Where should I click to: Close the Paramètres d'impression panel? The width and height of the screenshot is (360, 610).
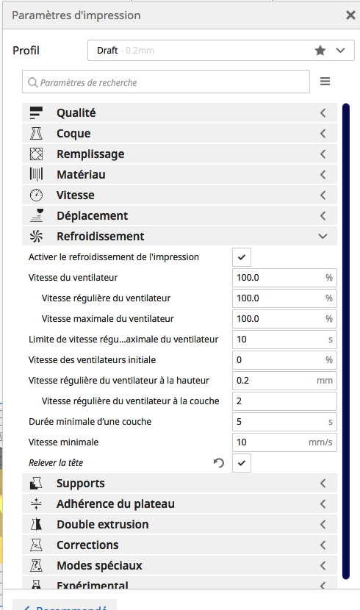[350, 15]
